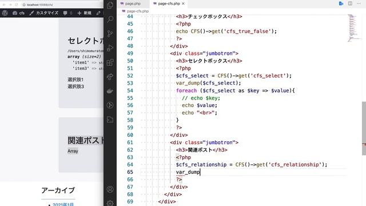Click the 関連ポスト heading in browser
This screenshot has height=206, width=366.
tap(86, 140)
